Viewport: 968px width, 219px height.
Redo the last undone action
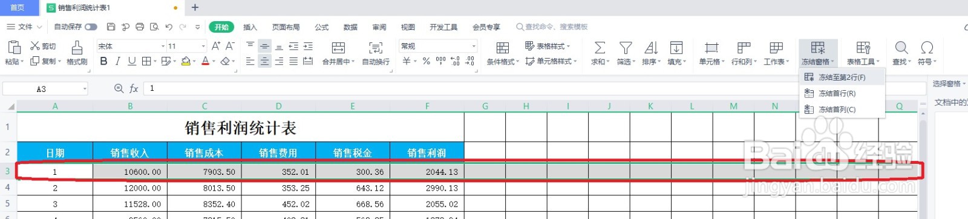pos(183,27)
